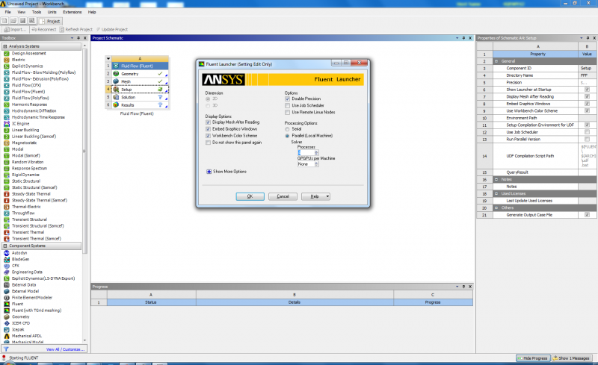
Task: Open the GPGPUs per Machine dropdown
Action: [316, 164]
